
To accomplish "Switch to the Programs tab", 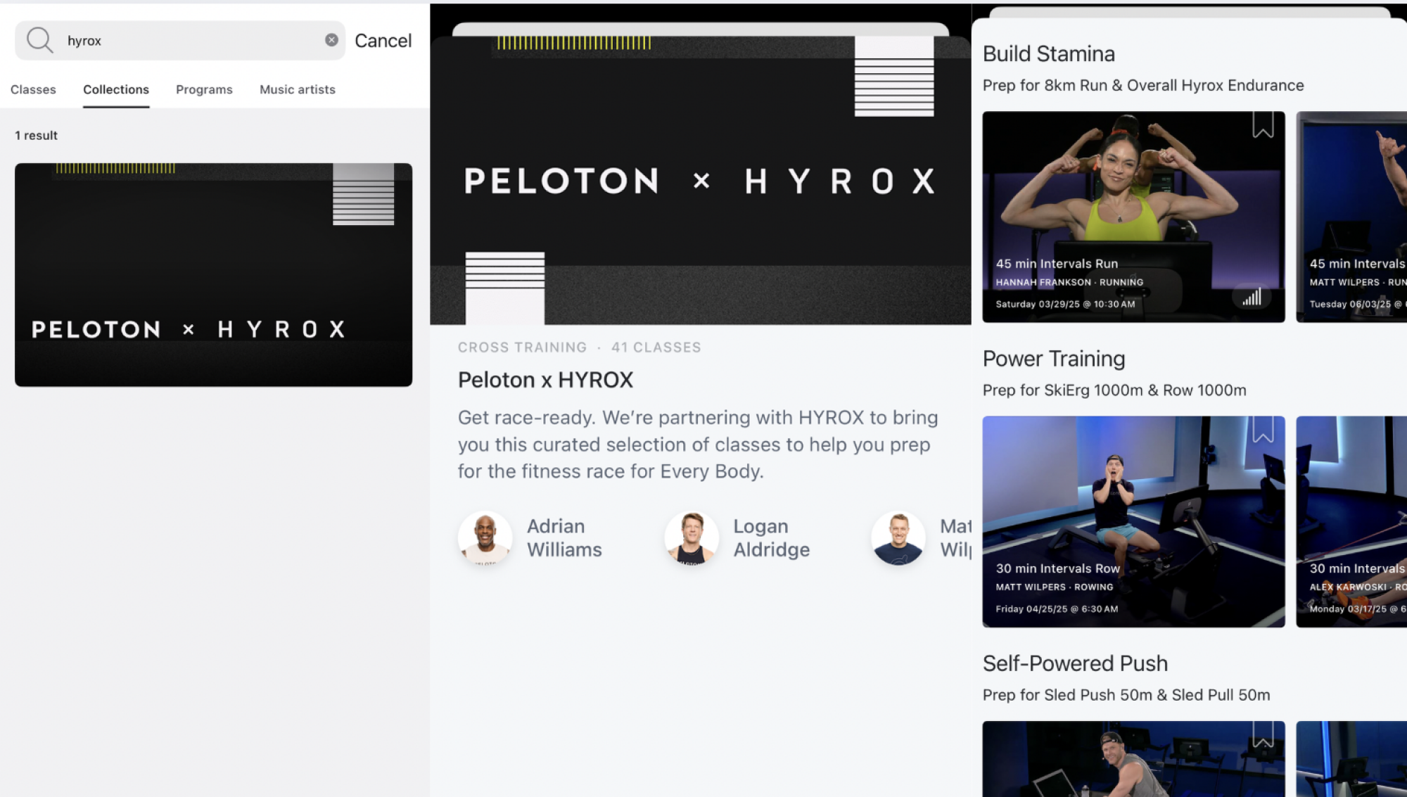I will tap(204, 89).
